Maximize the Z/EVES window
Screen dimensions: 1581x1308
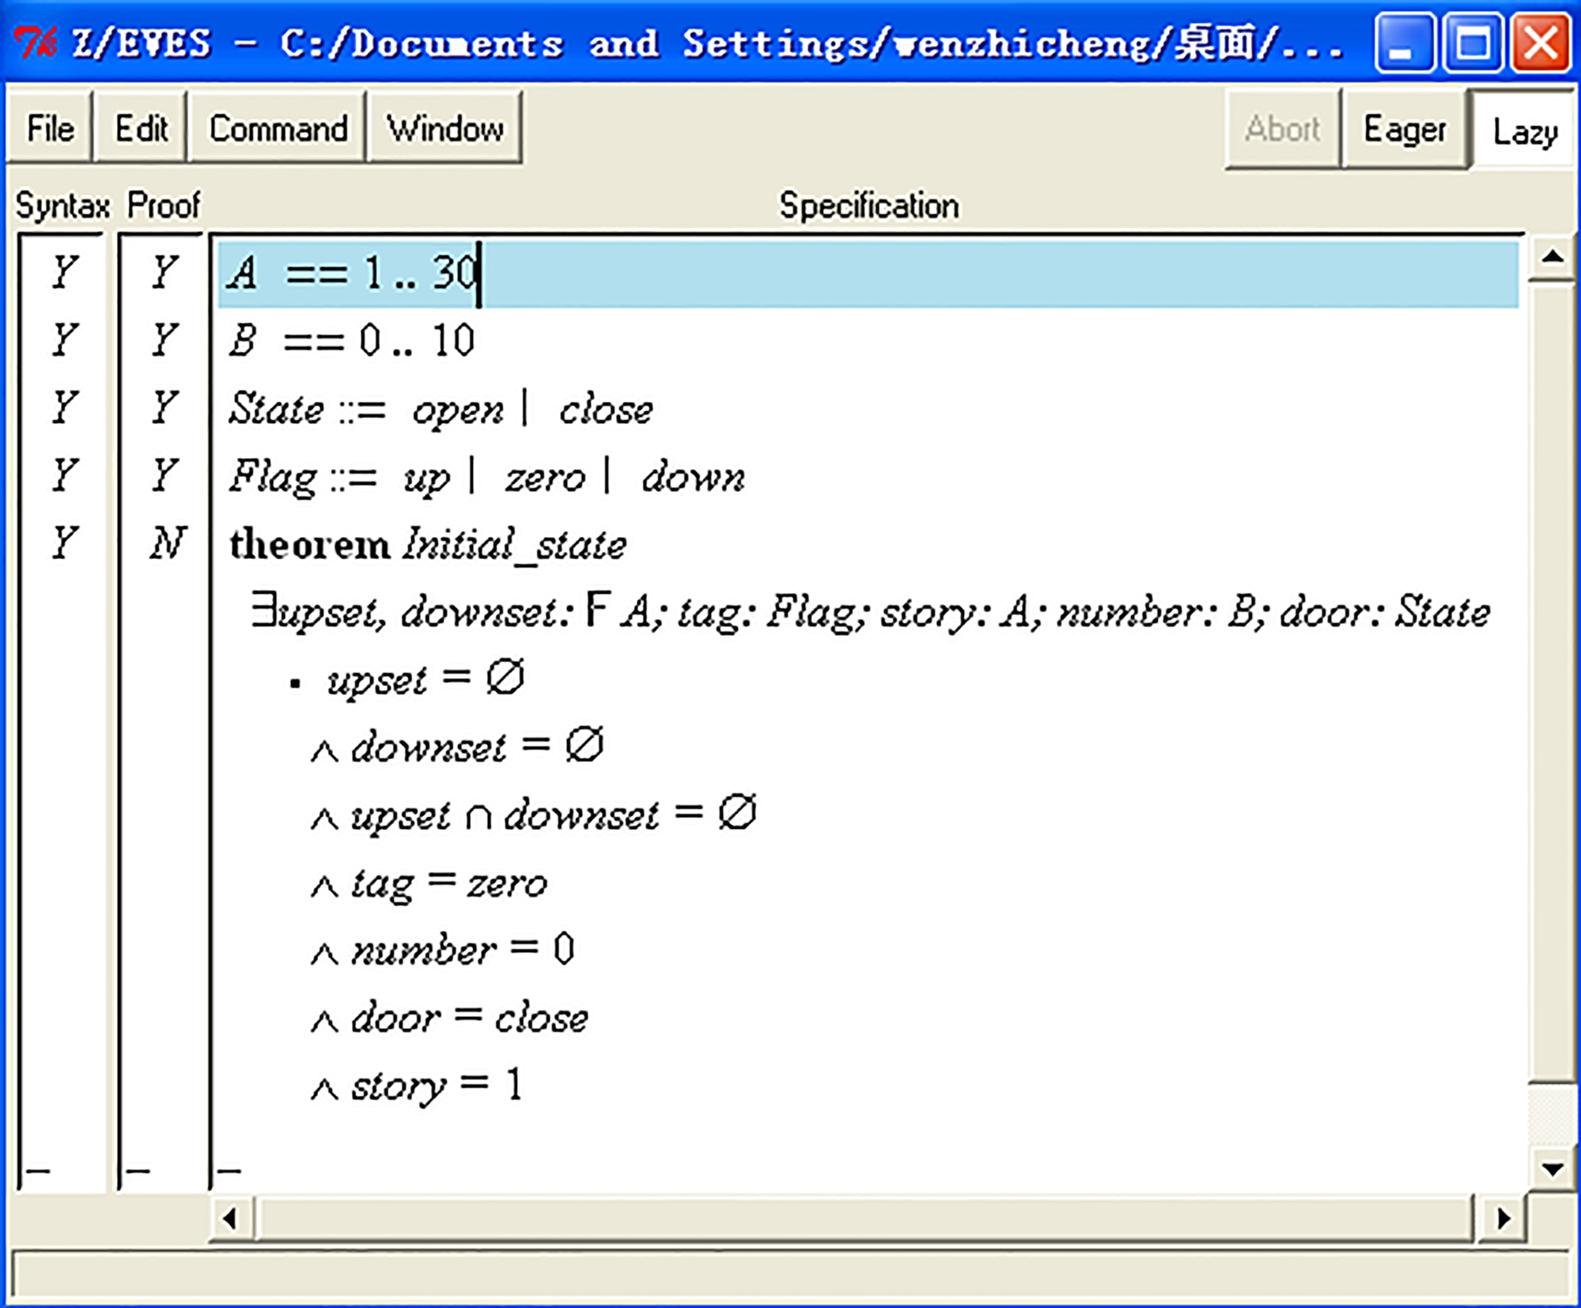click(1472, 43)
